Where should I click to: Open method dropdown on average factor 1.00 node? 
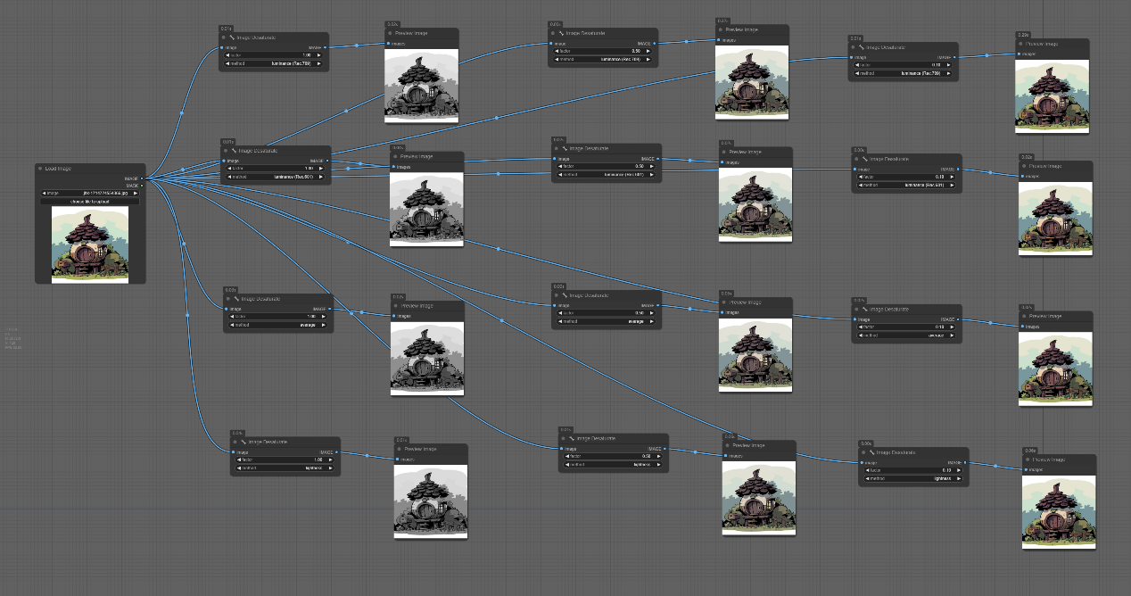tap(277, 325)
